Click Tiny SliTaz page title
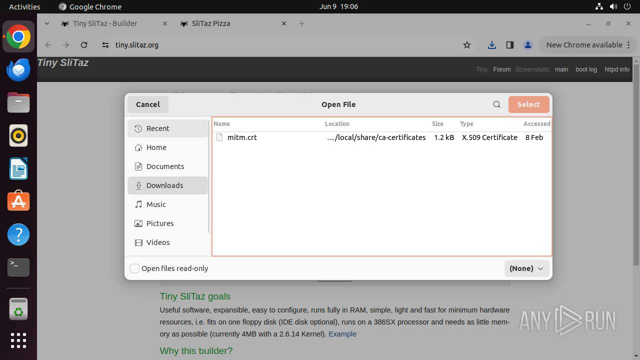 click(x=63, y=62)
